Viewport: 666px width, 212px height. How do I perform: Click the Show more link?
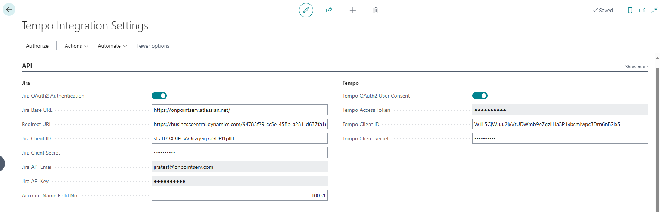(636, 67)
